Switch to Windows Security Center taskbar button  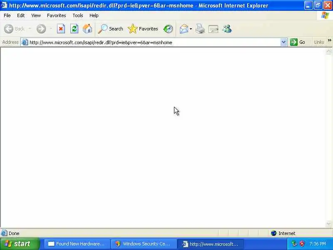144,244
